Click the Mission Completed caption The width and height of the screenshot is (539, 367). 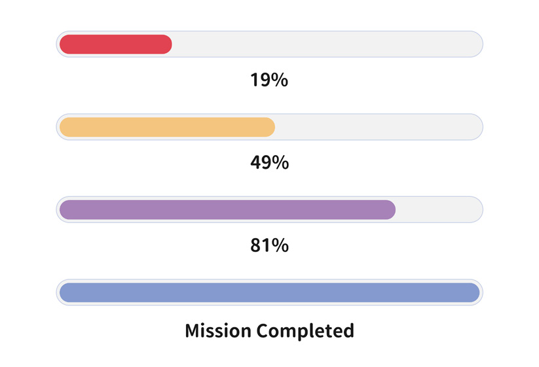[x=269, y=330]
